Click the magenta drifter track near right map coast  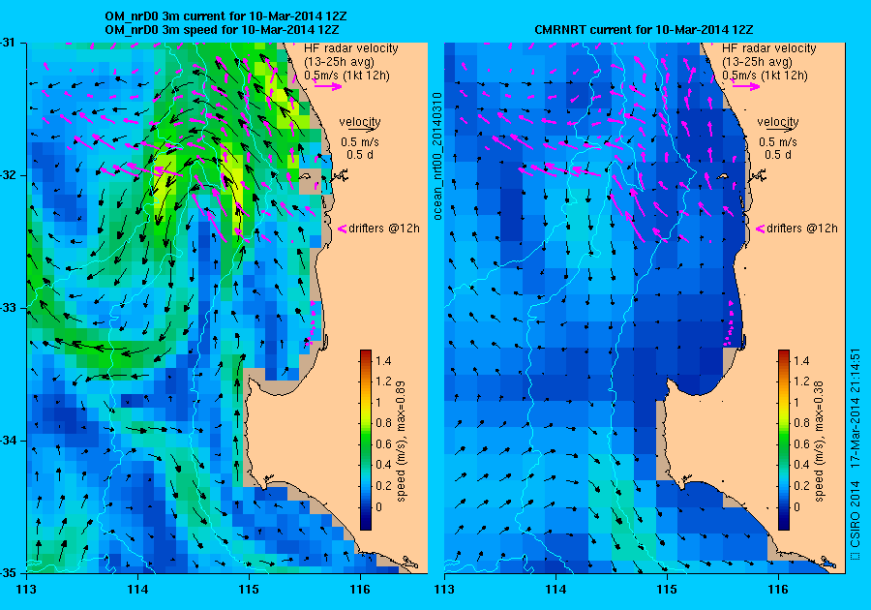[x=730, y=324]
